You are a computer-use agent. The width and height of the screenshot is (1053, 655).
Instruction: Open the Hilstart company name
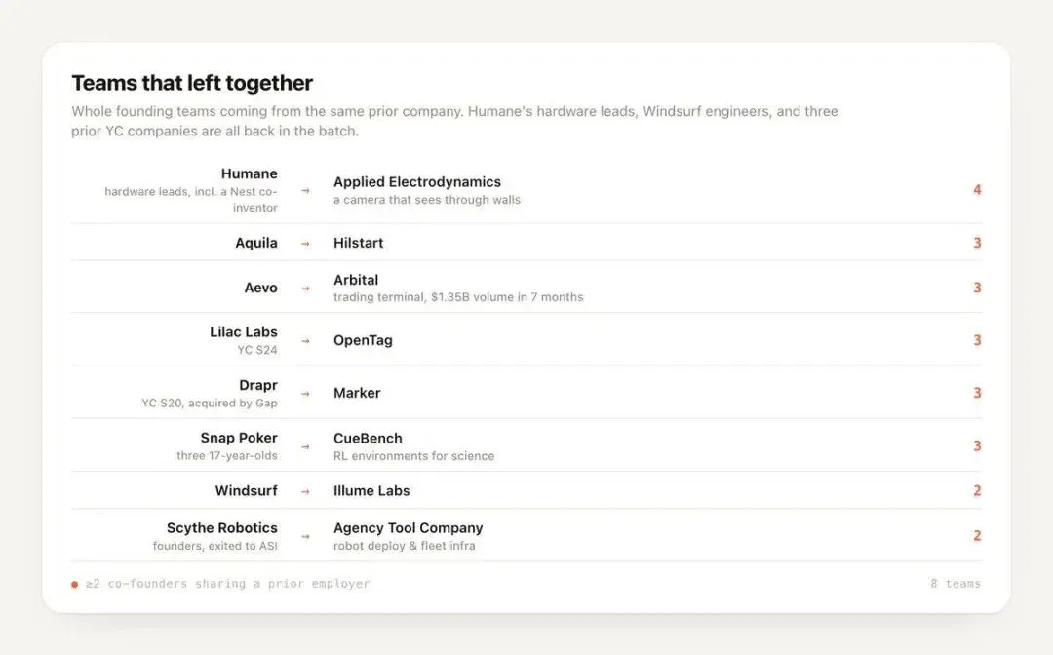358,243
